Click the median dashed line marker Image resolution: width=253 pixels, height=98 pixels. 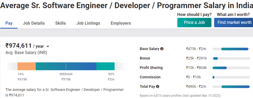point(66,66)
